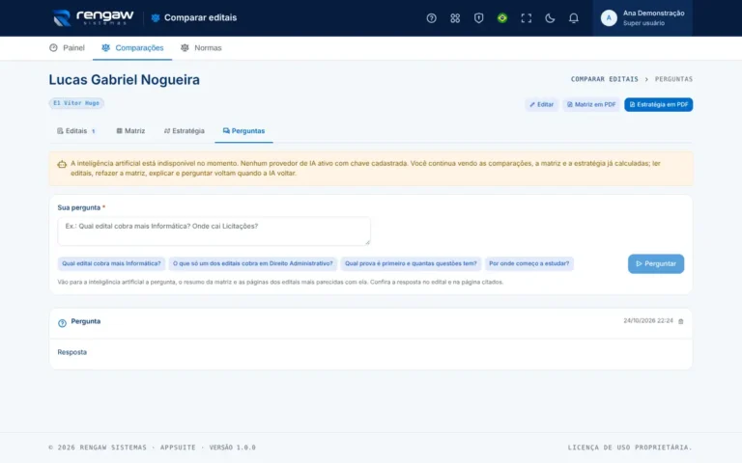
Task: Click the shield security icon
Action: tap(478, 18)
